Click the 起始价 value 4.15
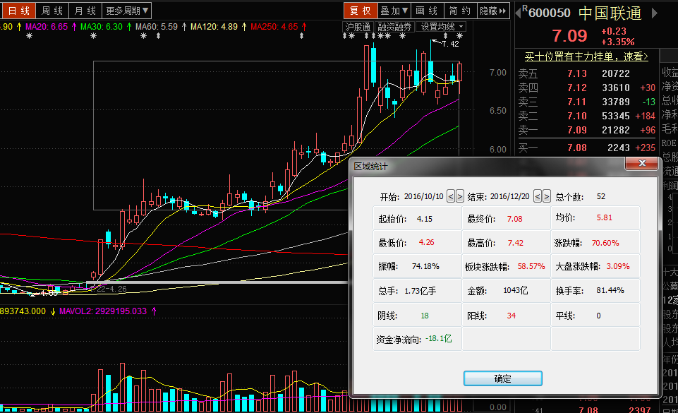This screenshot has height=413, width=678. pyautogui.click(x=425, y=219)
